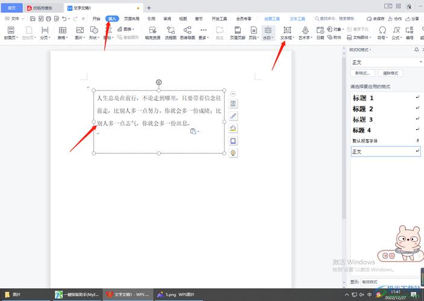The height and width of the screenshot is (301, 424).
Task: Open the 更多 more dropdown
Action: coord(204,33)
